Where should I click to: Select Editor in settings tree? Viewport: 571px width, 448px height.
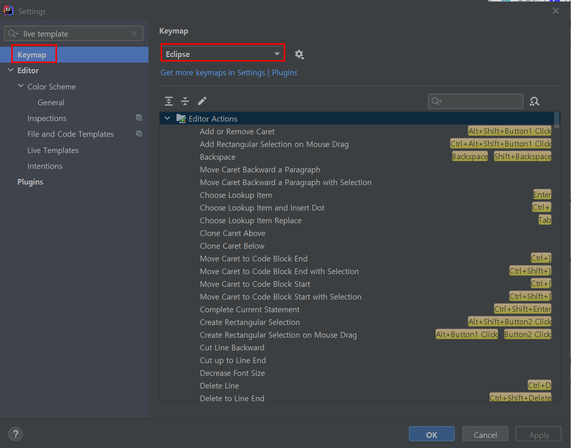[28, 70]
